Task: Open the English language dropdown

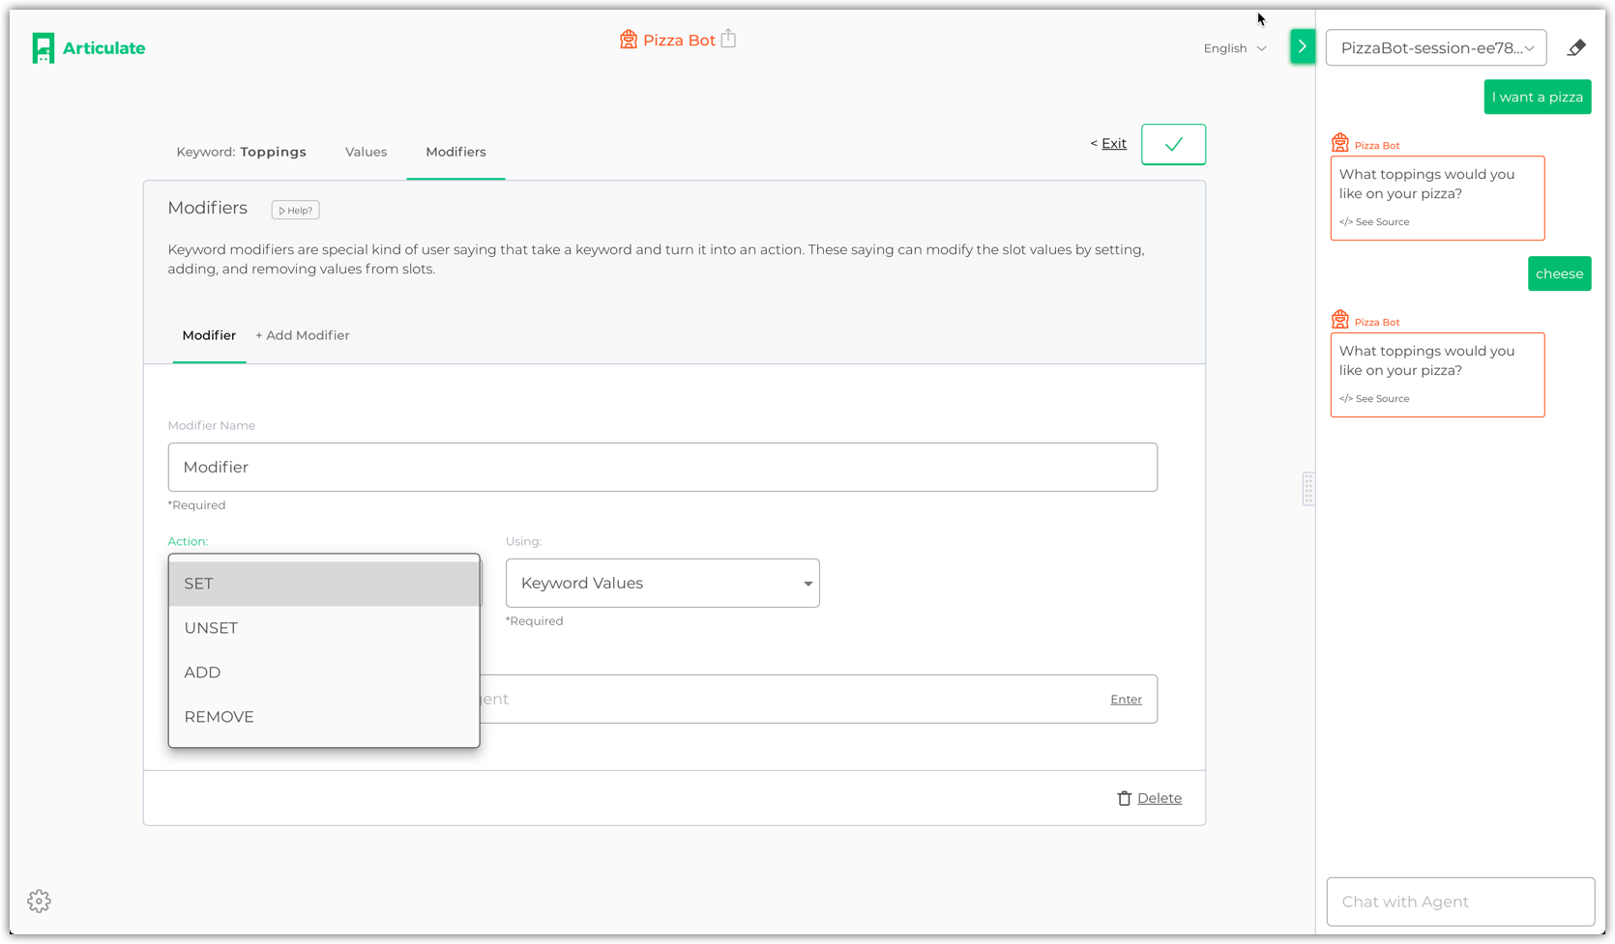Action: point(1235,48)
